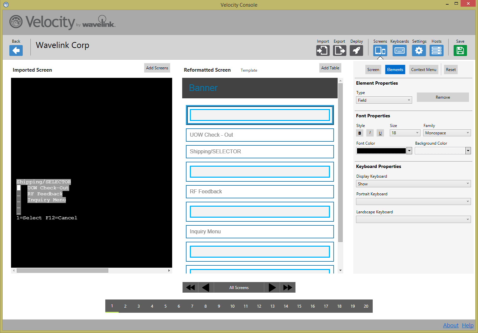Launch Deploy with the rocket icon

coord(356,51)
